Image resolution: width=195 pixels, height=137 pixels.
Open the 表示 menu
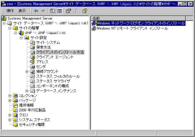(x=22, y=11)
